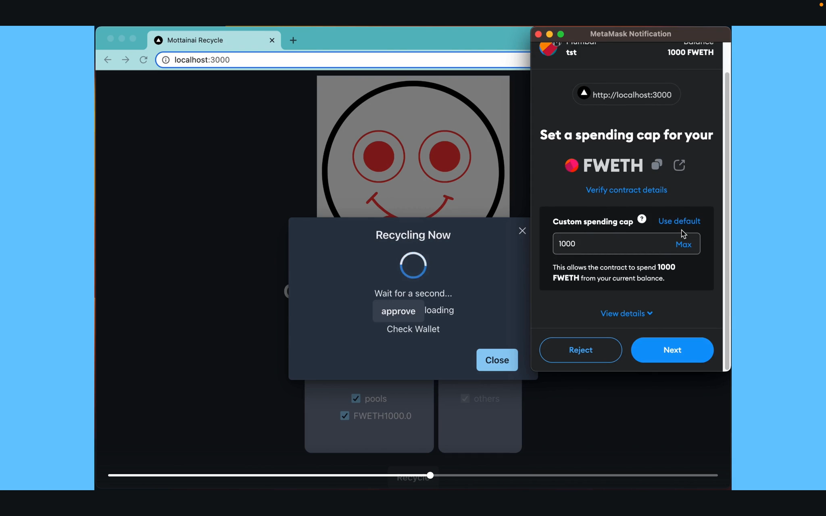Image resolution: width=826 pixels, height=516 pixels.
Task: Open FWETH in block explorer icon
Action: pyautogui.click(x=679, y=165)
